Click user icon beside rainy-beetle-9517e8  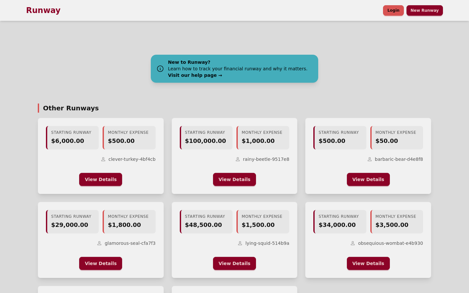[238, 159]
